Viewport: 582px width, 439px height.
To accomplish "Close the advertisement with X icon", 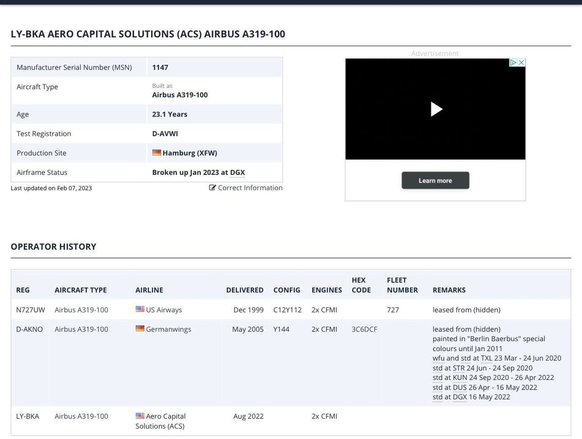I will coord(521,62).
